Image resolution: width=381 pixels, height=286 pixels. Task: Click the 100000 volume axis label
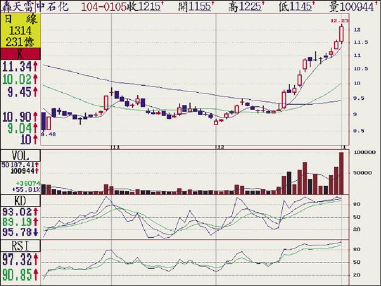point(364,153)
